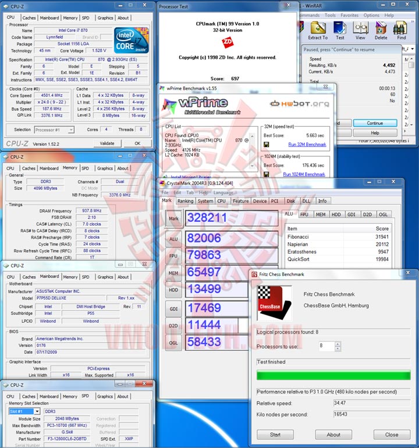This screenshot has width=419, height=448.
Task: Click the WinRAR file list scrollbar
Action: [x=411, y=91]
